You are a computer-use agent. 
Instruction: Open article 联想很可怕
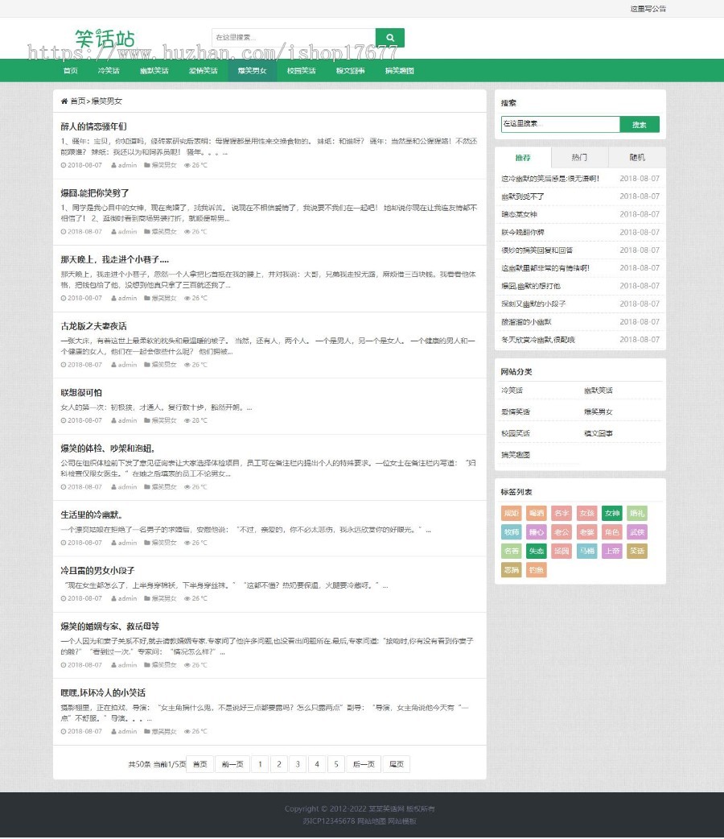pyautogui.click(x=81, y=393)
